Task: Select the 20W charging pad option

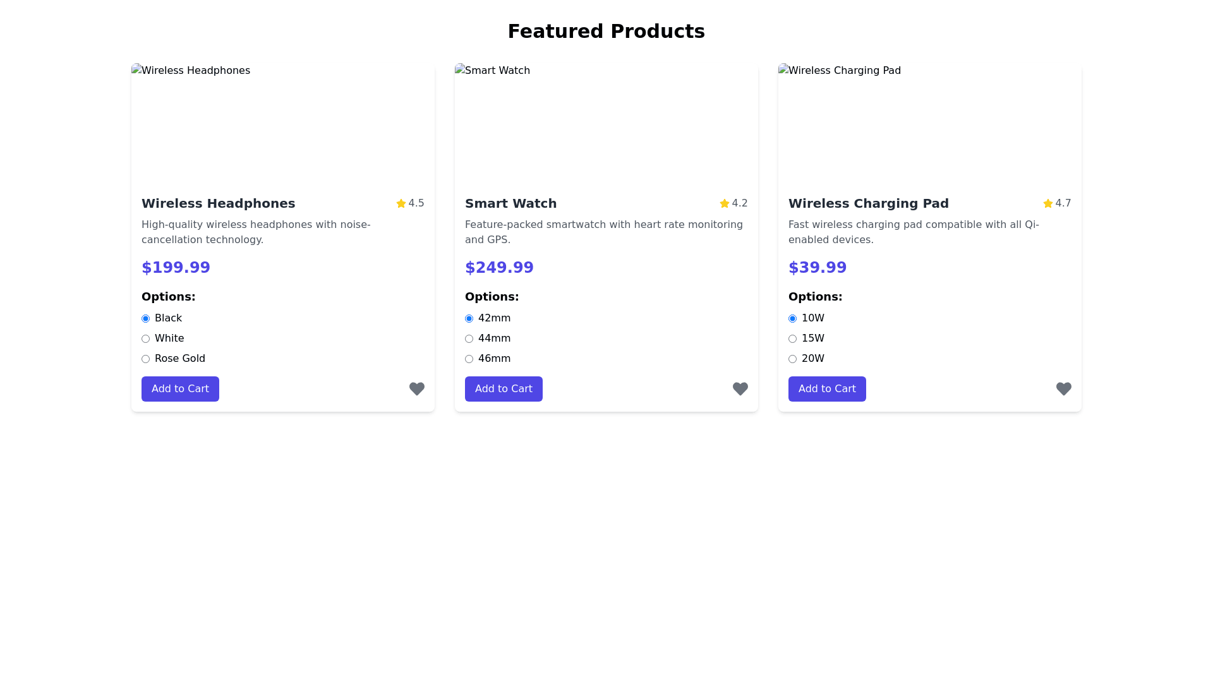Action: click(x=793, y=359)
